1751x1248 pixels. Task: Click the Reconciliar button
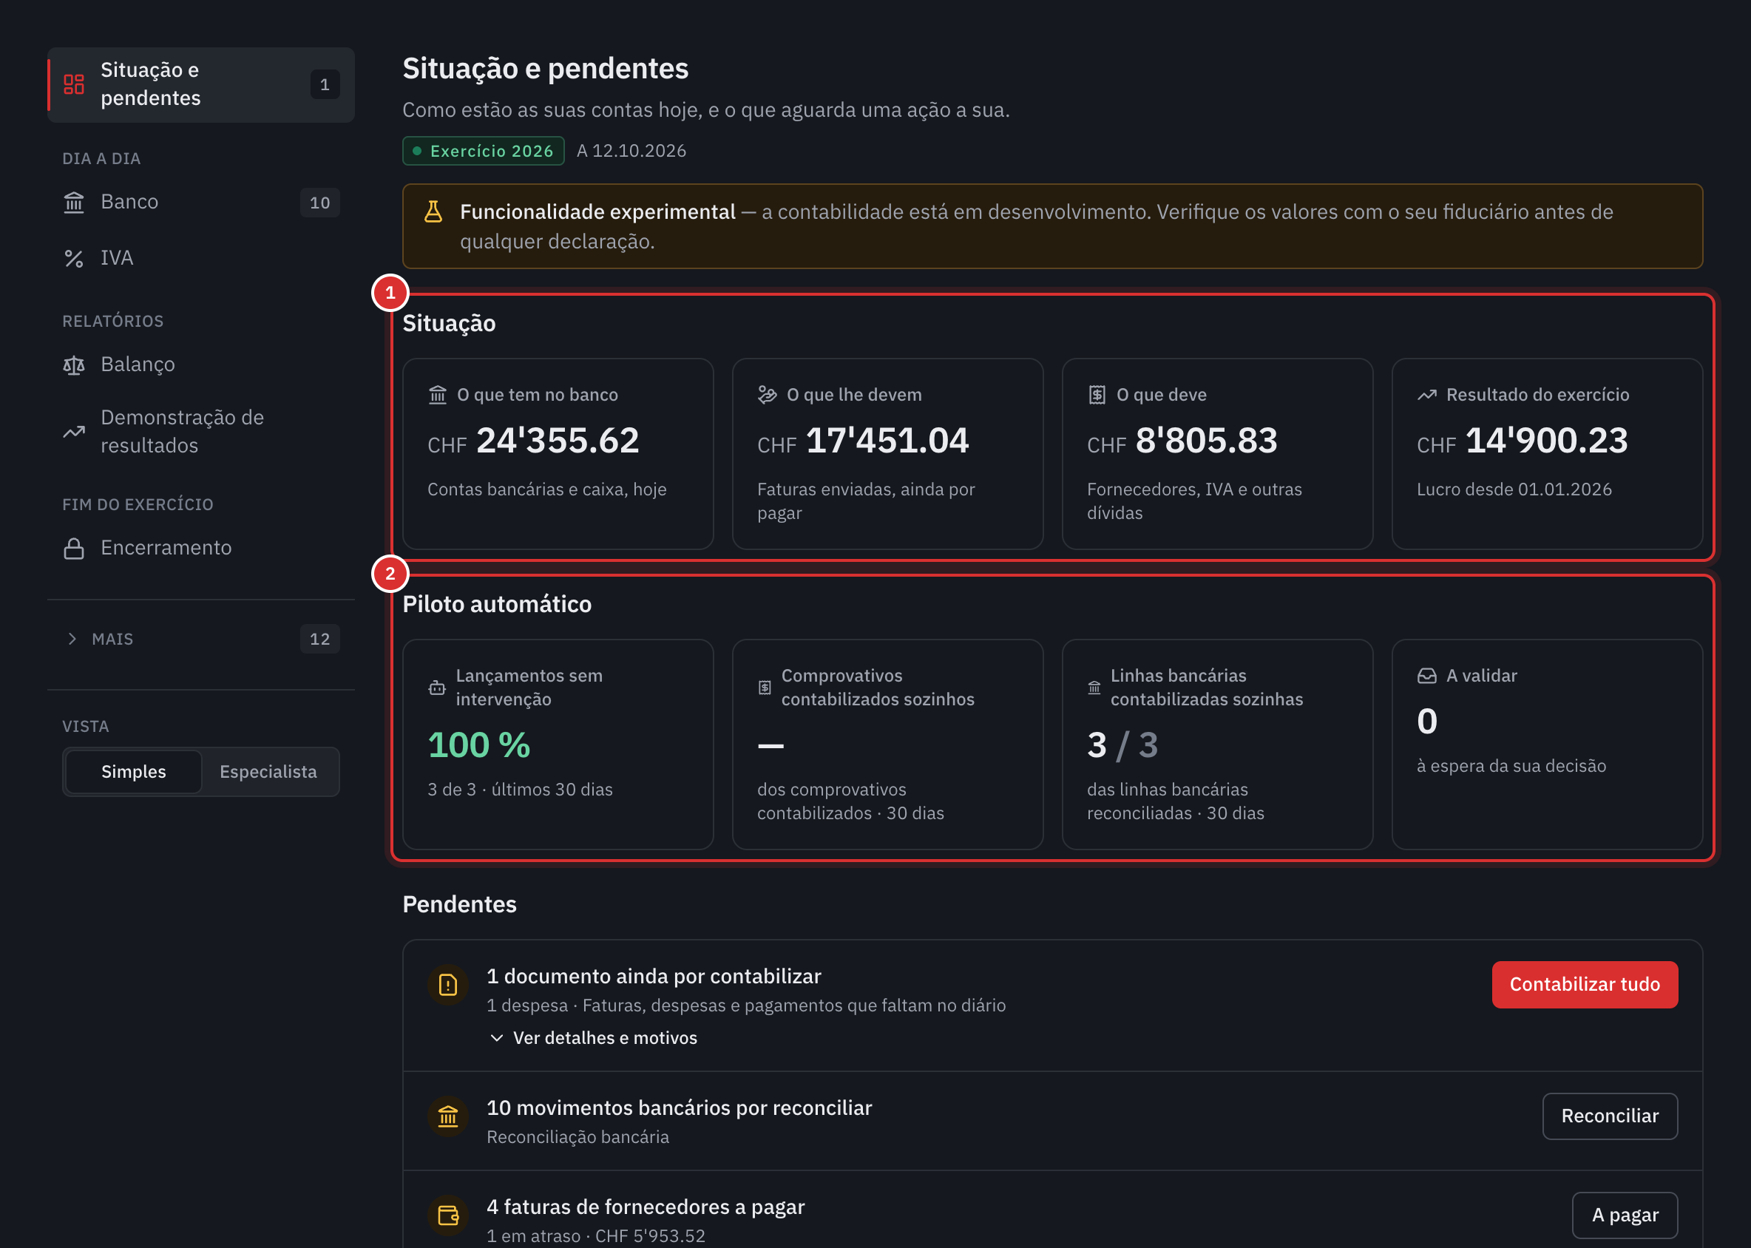coord(1611,1116)
